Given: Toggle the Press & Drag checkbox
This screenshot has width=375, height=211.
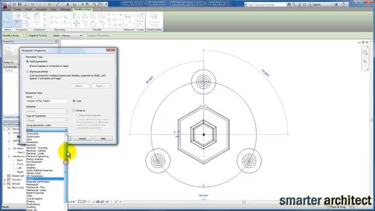Looking at the screenshot, I should (328, 207).
